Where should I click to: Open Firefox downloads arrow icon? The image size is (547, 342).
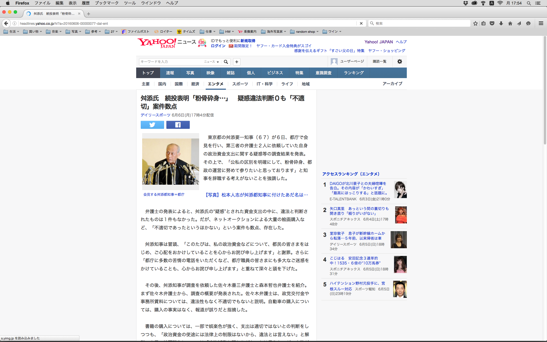(x=501, y=23)
